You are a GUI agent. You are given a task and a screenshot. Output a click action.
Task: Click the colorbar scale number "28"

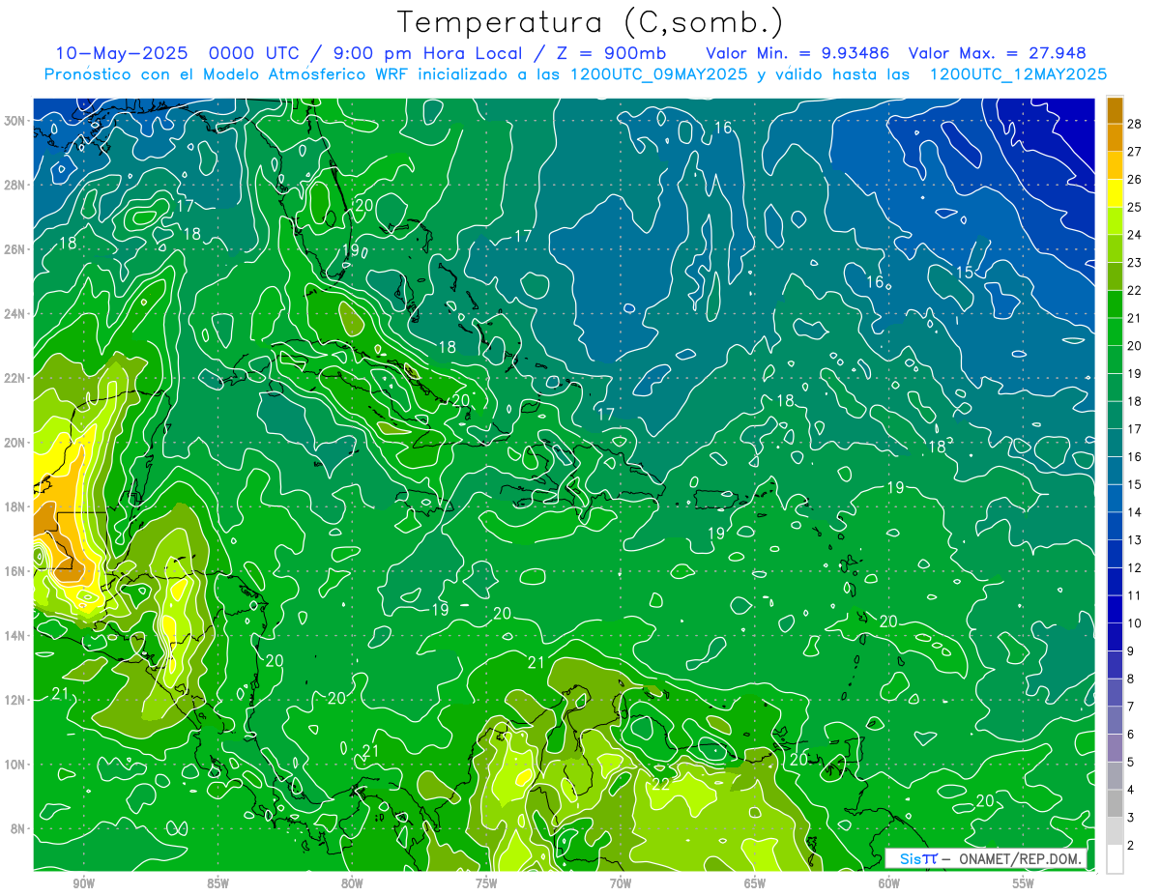click(1135, 125)
